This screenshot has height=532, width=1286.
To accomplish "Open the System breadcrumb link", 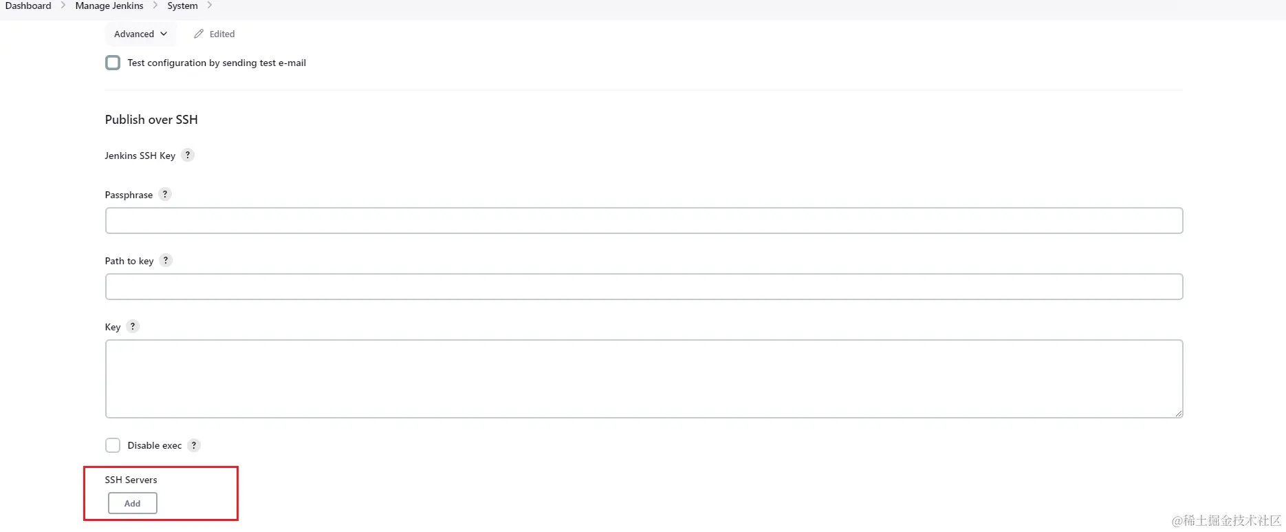I will 182,6.
